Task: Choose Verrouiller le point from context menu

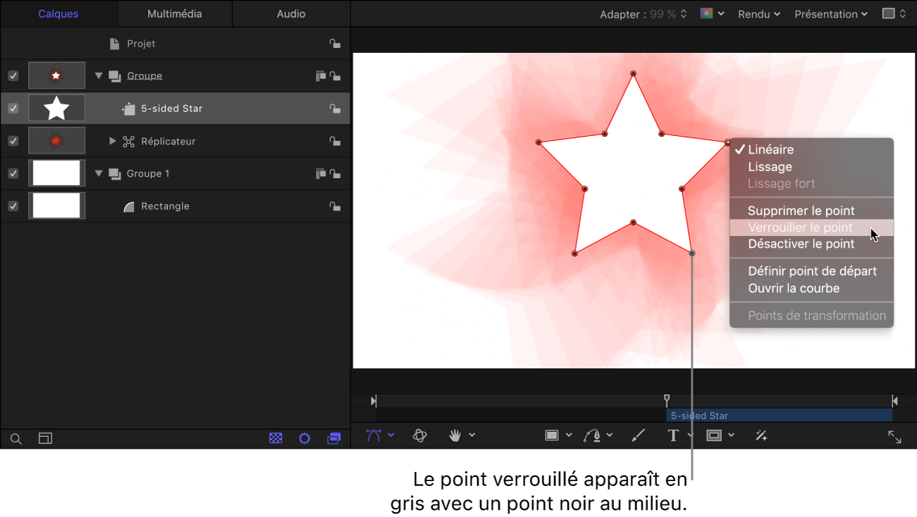Action: tap(800, 228)
